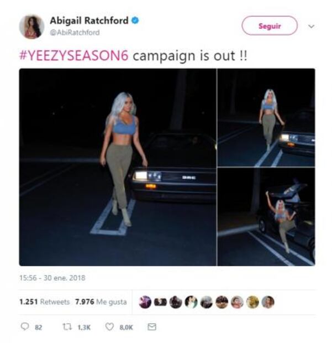Image resolution: width=332 pixels, height=343 pixels.
Task: Click the envelope direct message icon
Action: pos(152,327)
